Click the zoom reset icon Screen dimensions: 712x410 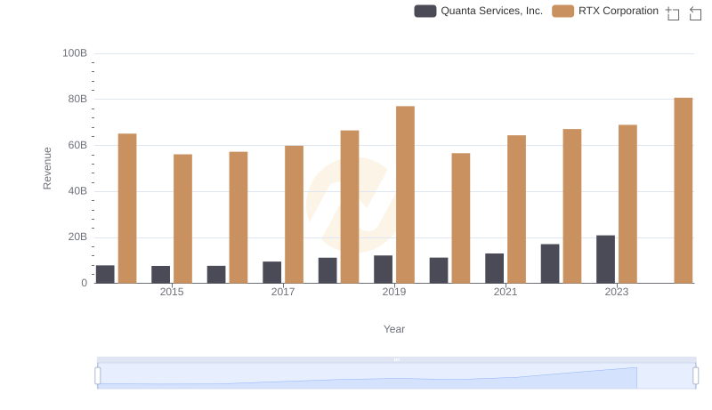(x=695, y=13)
